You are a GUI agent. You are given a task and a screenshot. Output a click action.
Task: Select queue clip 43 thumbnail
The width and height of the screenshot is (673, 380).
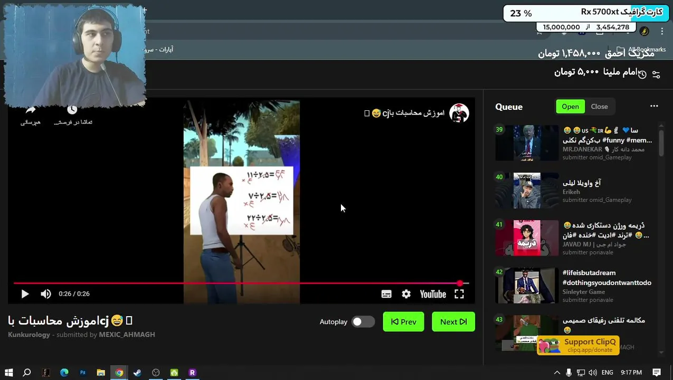point(527,332)
